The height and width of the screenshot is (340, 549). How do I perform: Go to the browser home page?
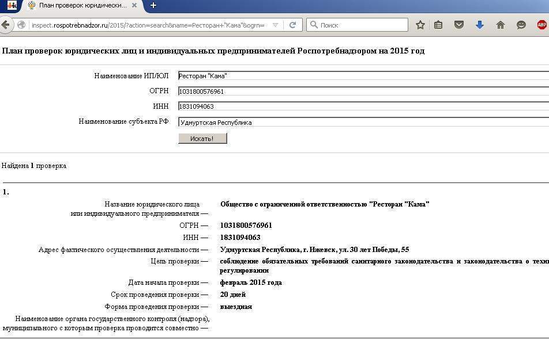(501, 25)
